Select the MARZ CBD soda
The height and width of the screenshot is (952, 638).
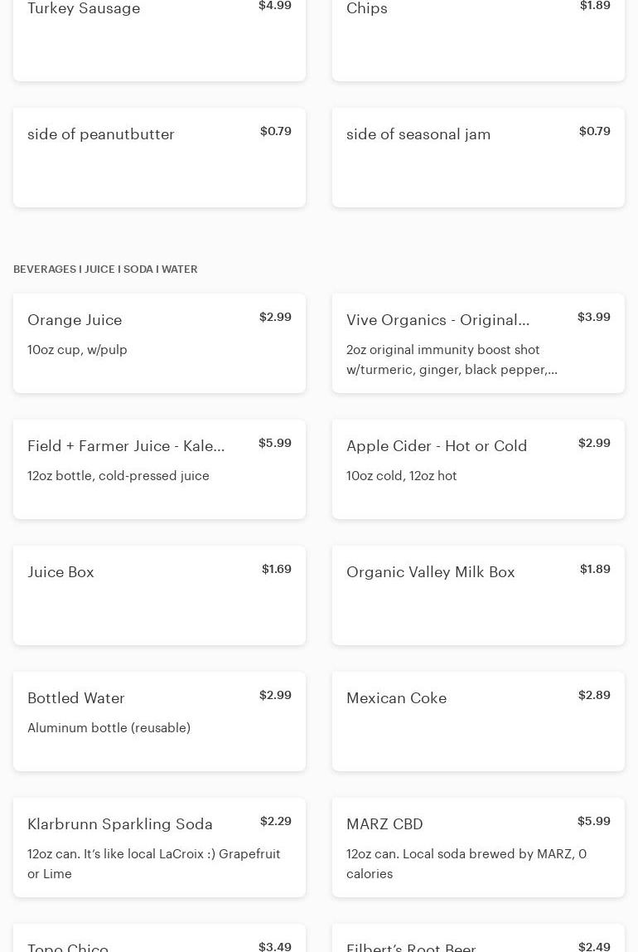pyautogui.click(x=478, y=847)
